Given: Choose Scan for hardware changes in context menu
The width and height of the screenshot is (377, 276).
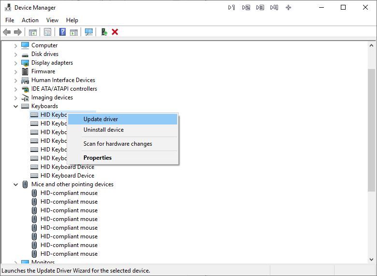Looking at the screenshot, I should point(123,144).
